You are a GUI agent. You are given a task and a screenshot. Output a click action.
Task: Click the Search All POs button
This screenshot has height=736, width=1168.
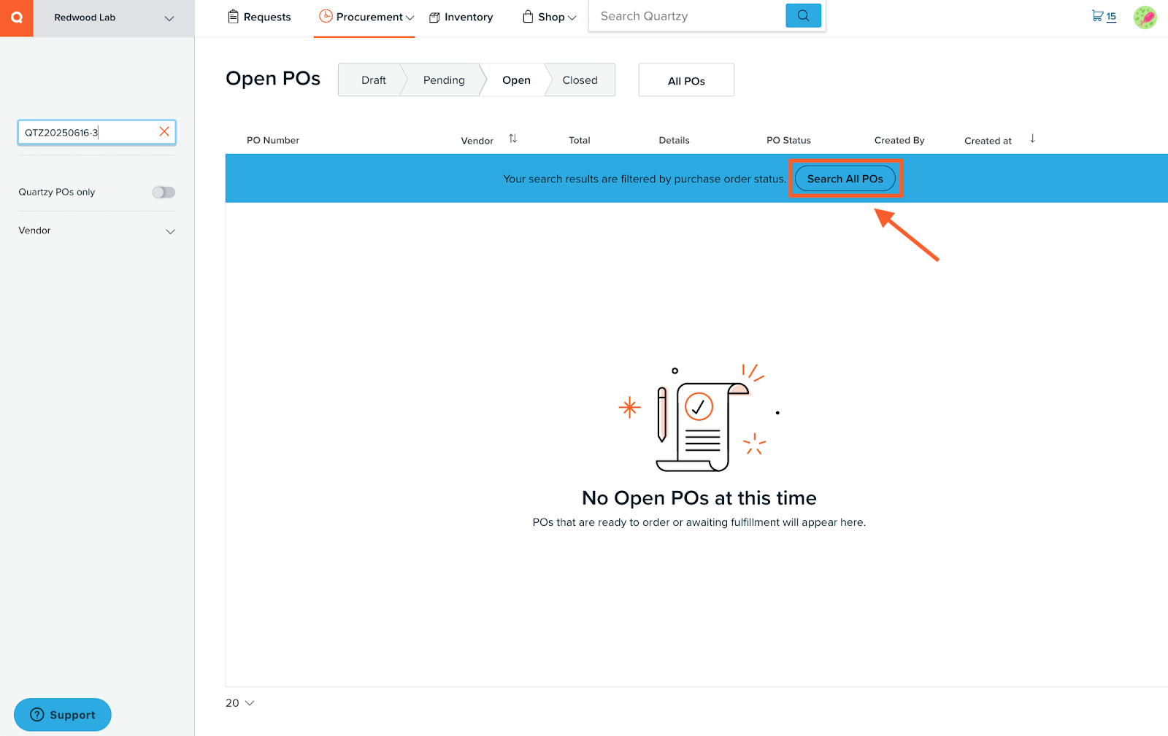pyautogui.click(x=845, y=178)
